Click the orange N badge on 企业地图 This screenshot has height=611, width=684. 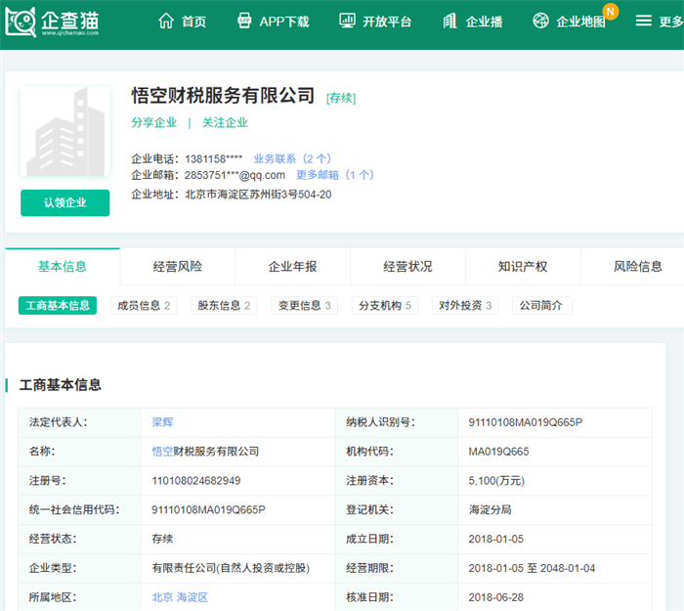click(x=611, y=12)
